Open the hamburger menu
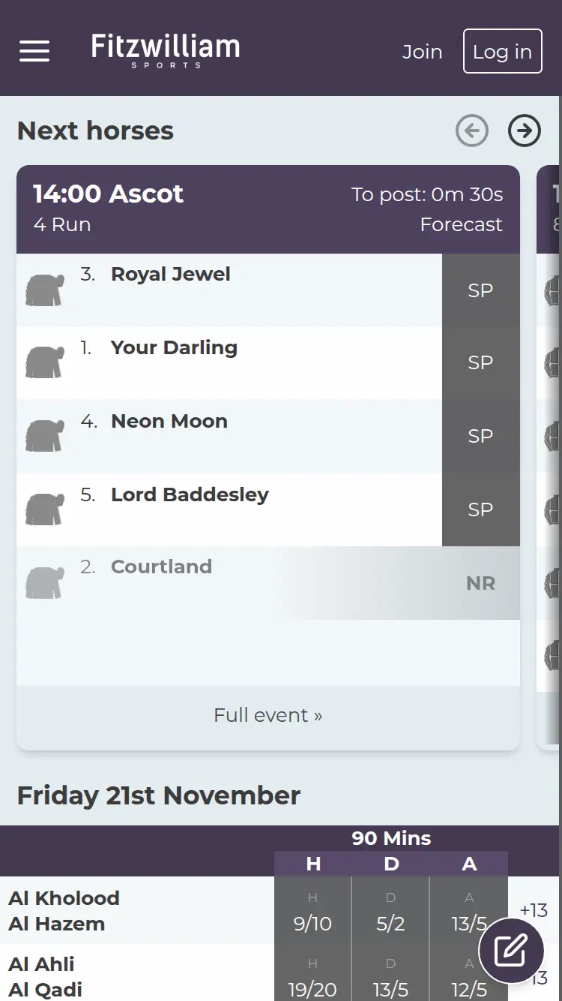Viewport: 562px width, 1001px height. 34,51
